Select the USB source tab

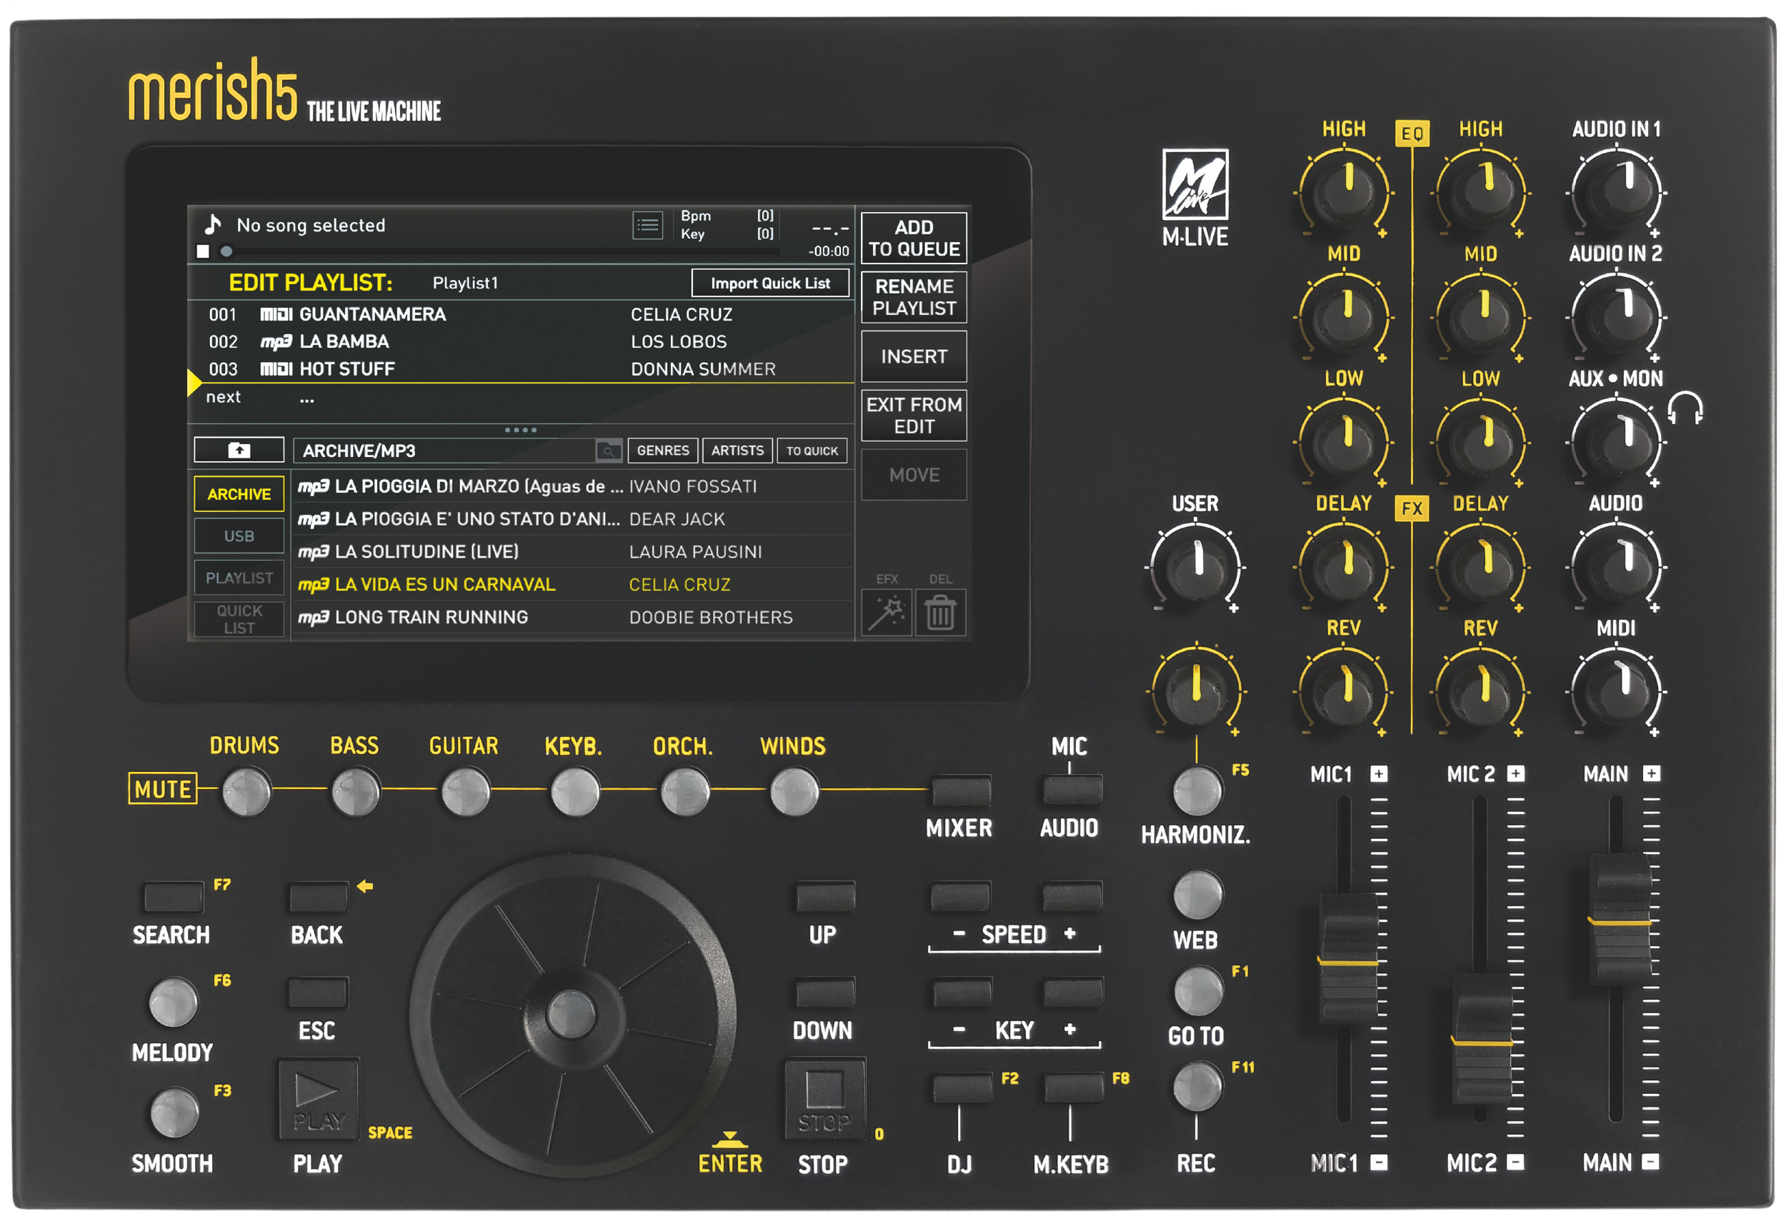point(239,536)
